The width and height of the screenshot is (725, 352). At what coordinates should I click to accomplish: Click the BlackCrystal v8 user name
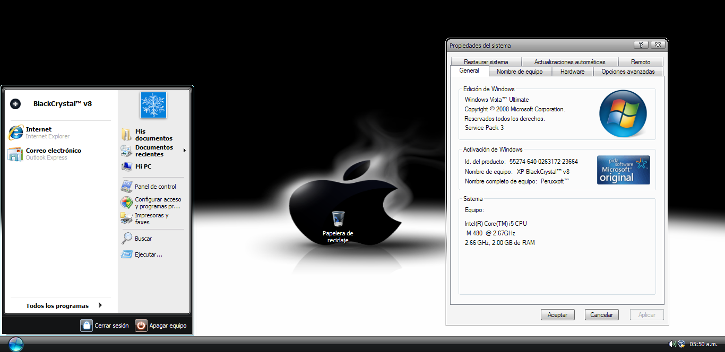pos(63,104)
